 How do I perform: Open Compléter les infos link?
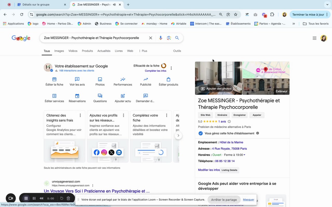(x=156, y=71)
